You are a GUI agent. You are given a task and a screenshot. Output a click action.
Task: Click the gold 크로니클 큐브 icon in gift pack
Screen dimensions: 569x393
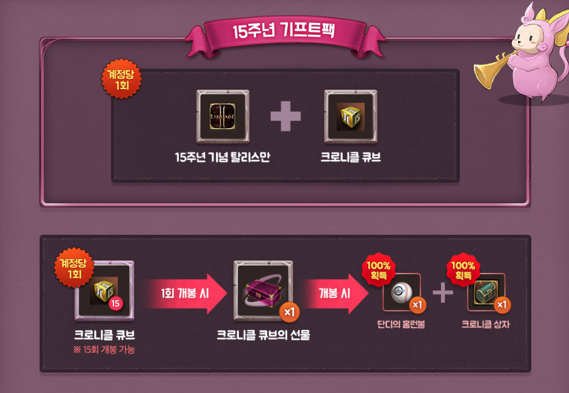[351, 116]
